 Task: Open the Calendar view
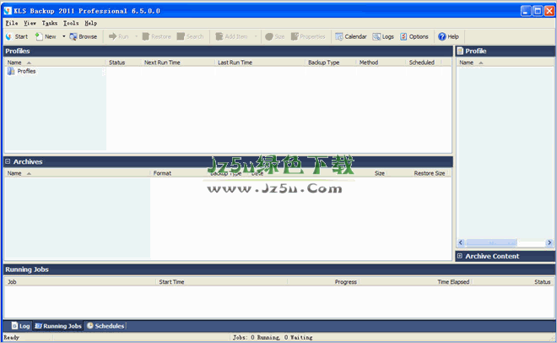(351, 36)
